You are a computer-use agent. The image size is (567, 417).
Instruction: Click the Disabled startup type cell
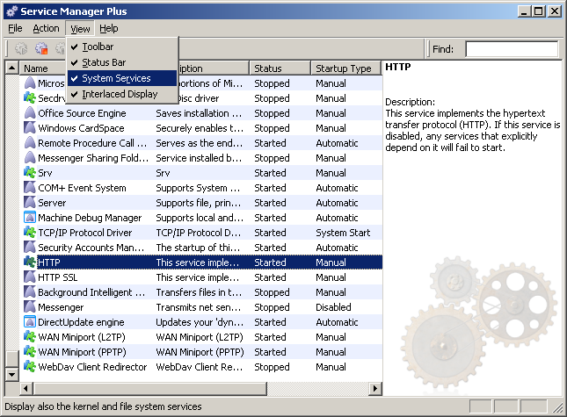coord(333,307)
